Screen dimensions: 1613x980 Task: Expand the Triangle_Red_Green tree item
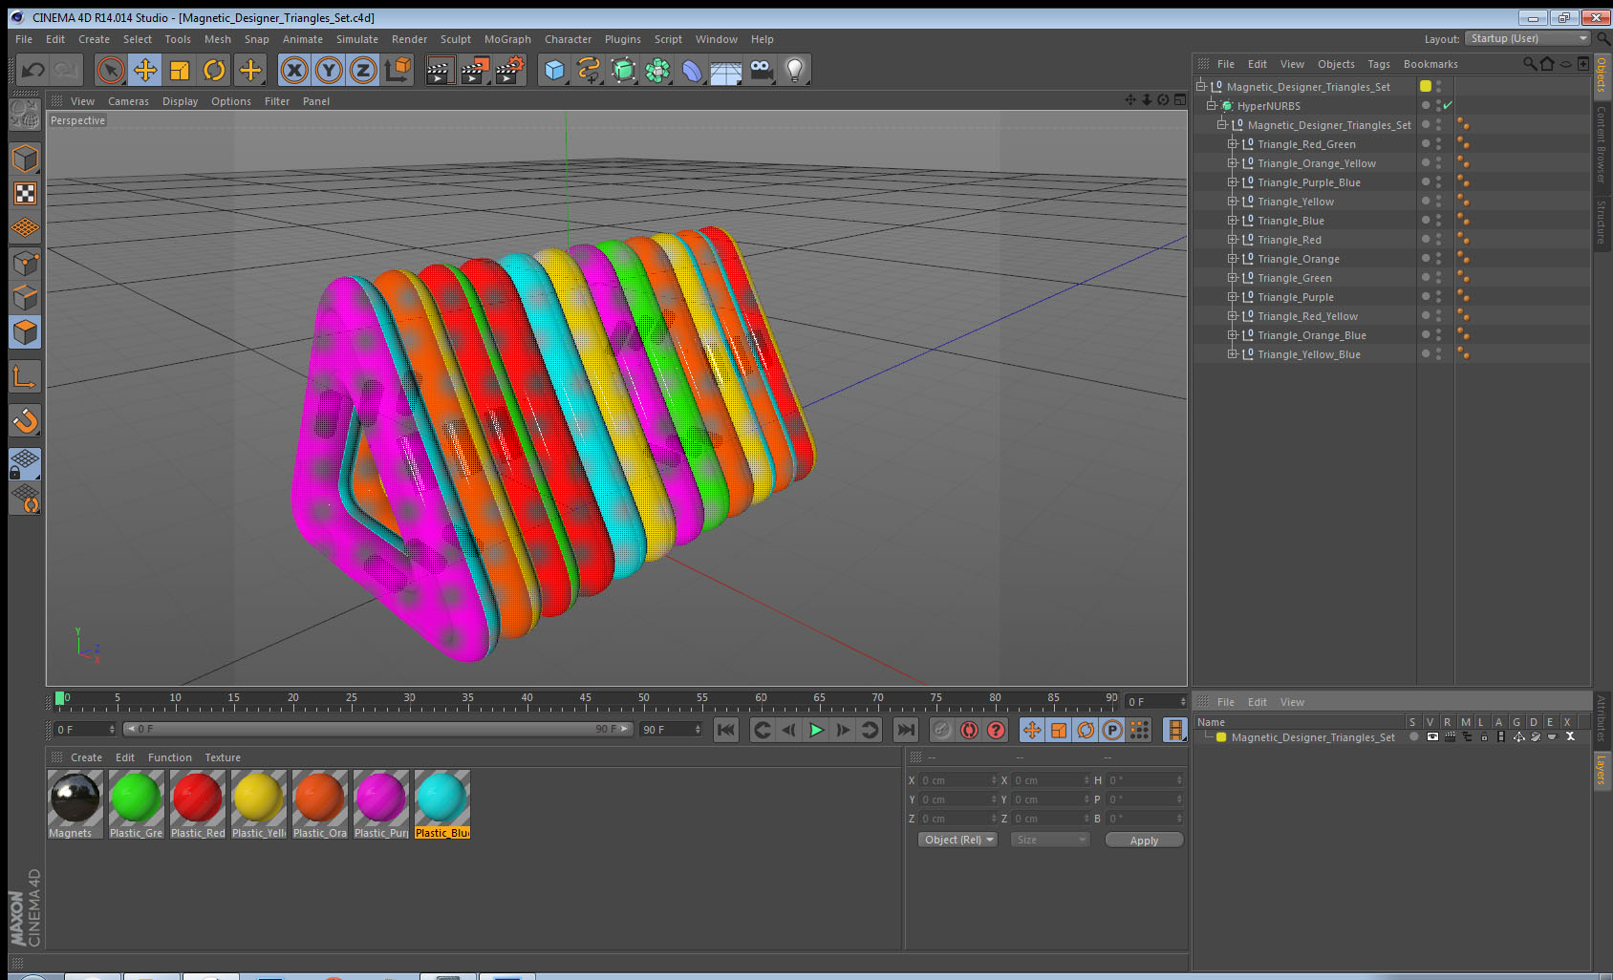click(x=1233, y=144)
